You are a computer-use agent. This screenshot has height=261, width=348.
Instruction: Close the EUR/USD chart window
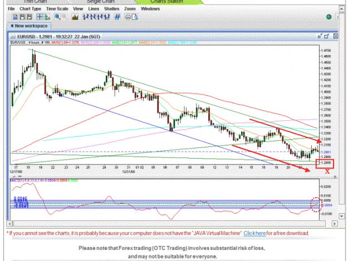(x=335, y=36)
